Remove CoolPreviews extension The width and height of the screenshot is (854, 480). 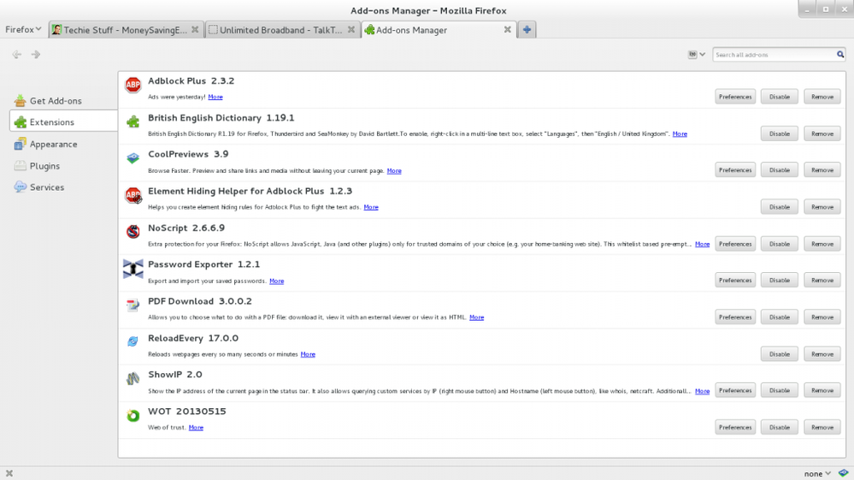tap(822, 170)
